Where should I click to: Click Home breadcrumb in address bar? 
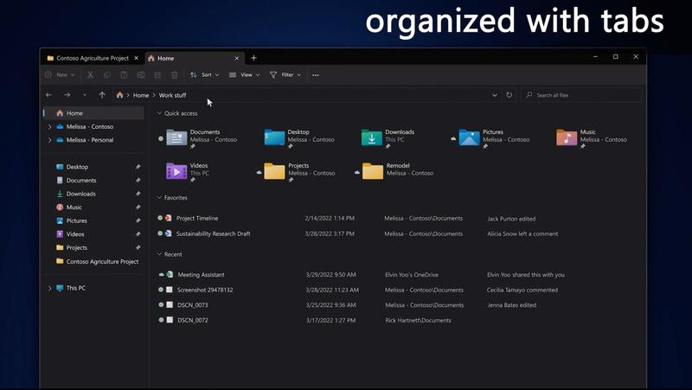pyautogui.click(x=141, y=95)
